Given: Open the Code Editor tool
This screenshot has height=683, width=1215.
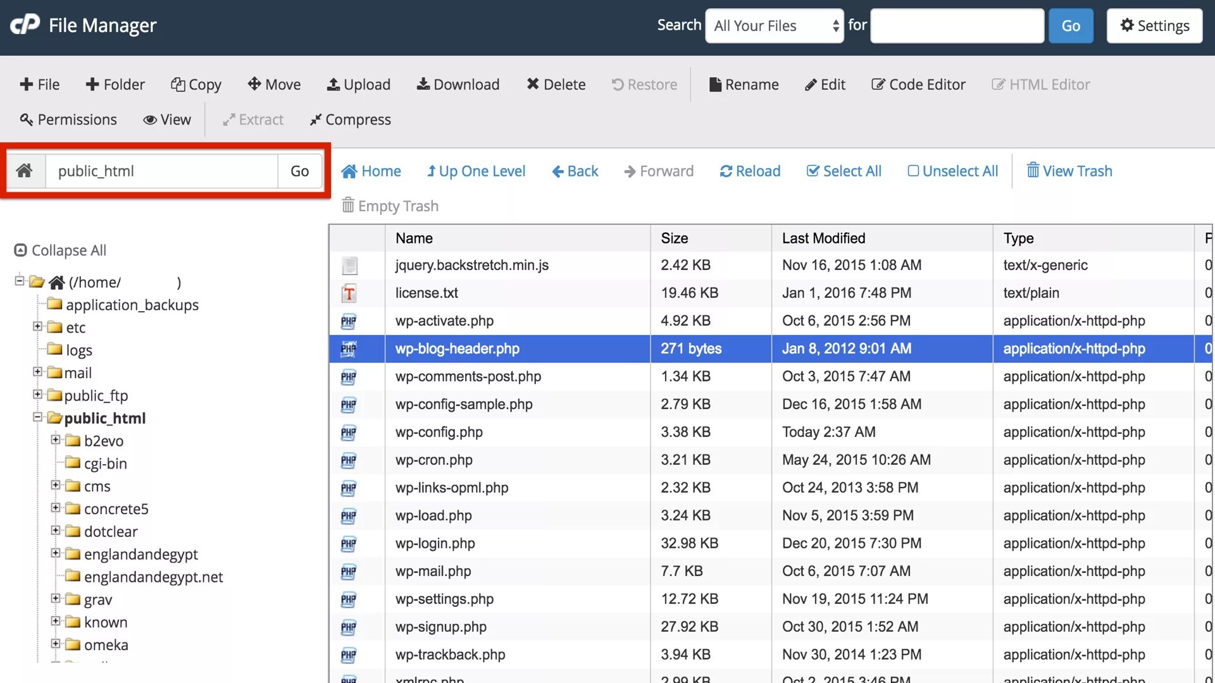Looking at the screenshot, I should point(918,85).
